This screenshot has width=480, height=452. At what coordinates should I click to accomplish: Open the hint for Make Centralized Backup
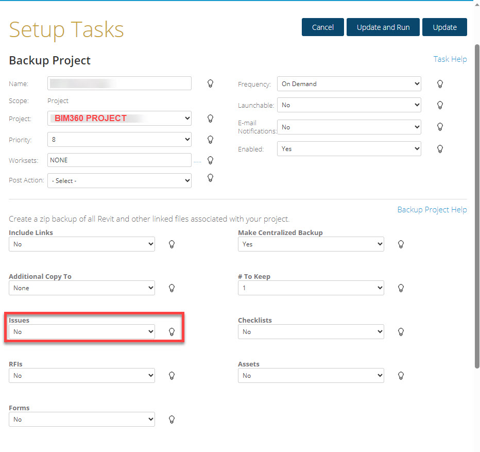(401, 244)
